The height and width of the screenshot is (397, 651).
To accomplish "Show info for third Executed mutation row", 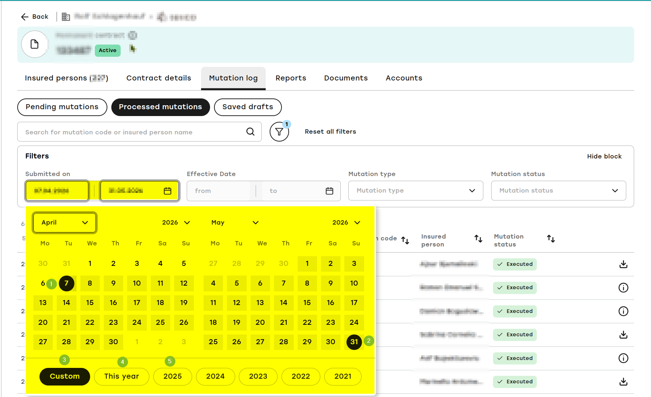I will coord(623,311).
